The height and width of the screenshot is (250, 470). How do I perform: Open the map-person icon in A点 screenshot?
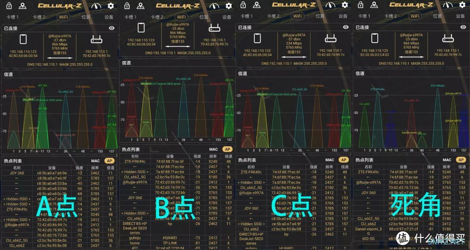[23, 6]
